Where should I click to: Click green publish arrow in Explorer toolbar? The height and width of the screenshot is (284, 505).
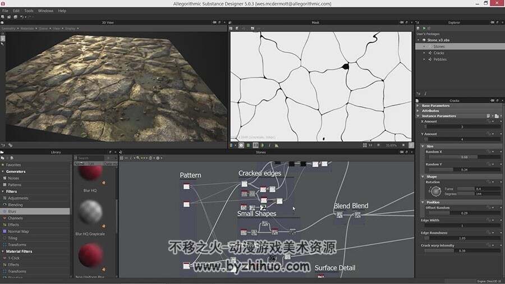tap(424, 28)
